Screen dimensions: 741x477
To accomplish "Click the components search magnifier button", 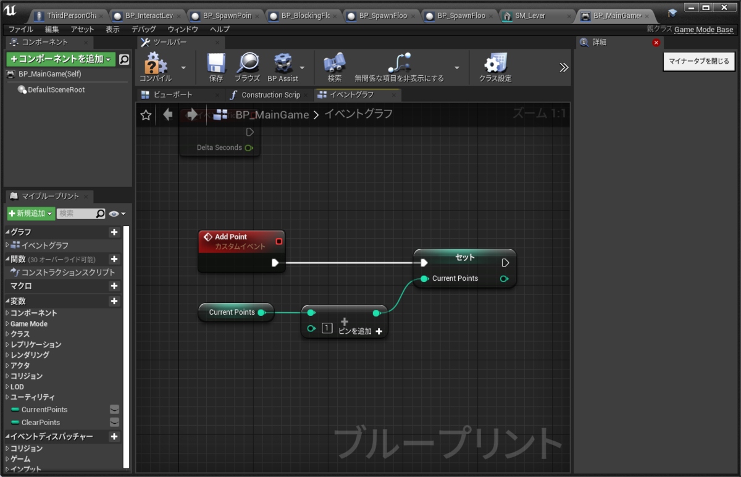I will [124, 59].
